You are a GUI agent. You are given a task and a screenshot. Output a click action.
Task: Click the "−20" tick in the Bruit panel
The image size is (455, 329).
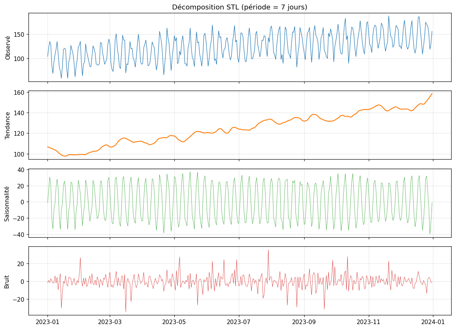pos(19,299)
